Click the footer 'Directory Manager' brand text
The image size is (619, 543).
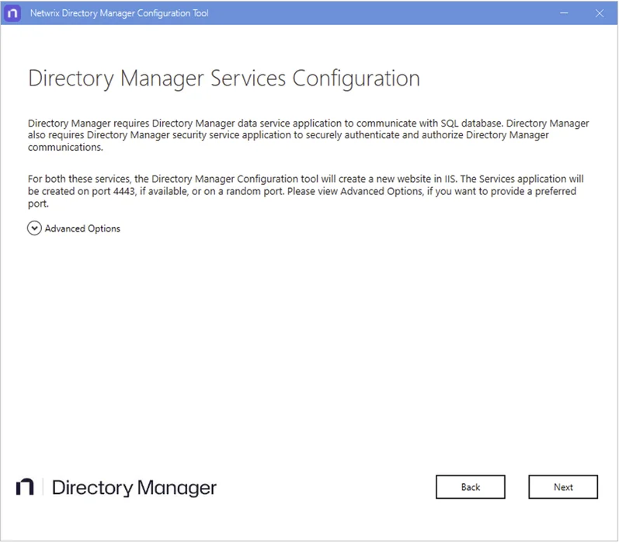click(x=134, y=488)
